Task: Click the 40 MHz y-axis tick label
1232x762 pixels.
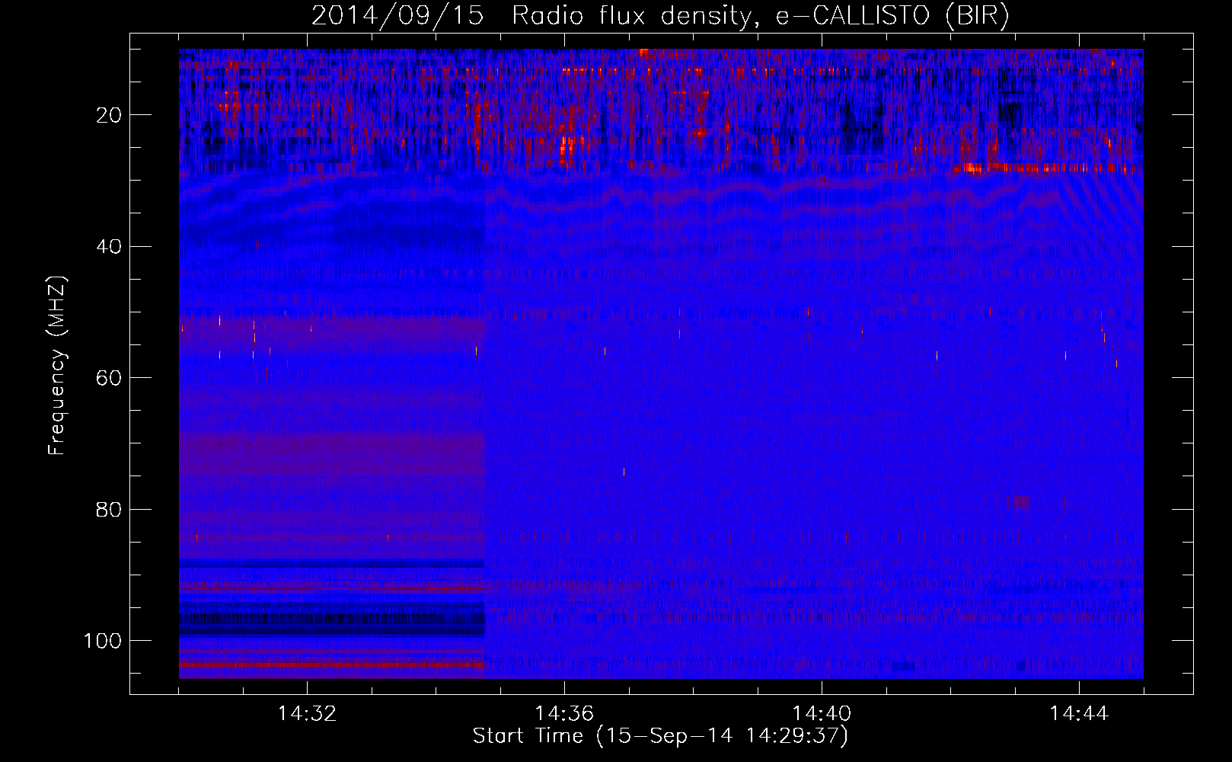Action: tap(110, 246)
